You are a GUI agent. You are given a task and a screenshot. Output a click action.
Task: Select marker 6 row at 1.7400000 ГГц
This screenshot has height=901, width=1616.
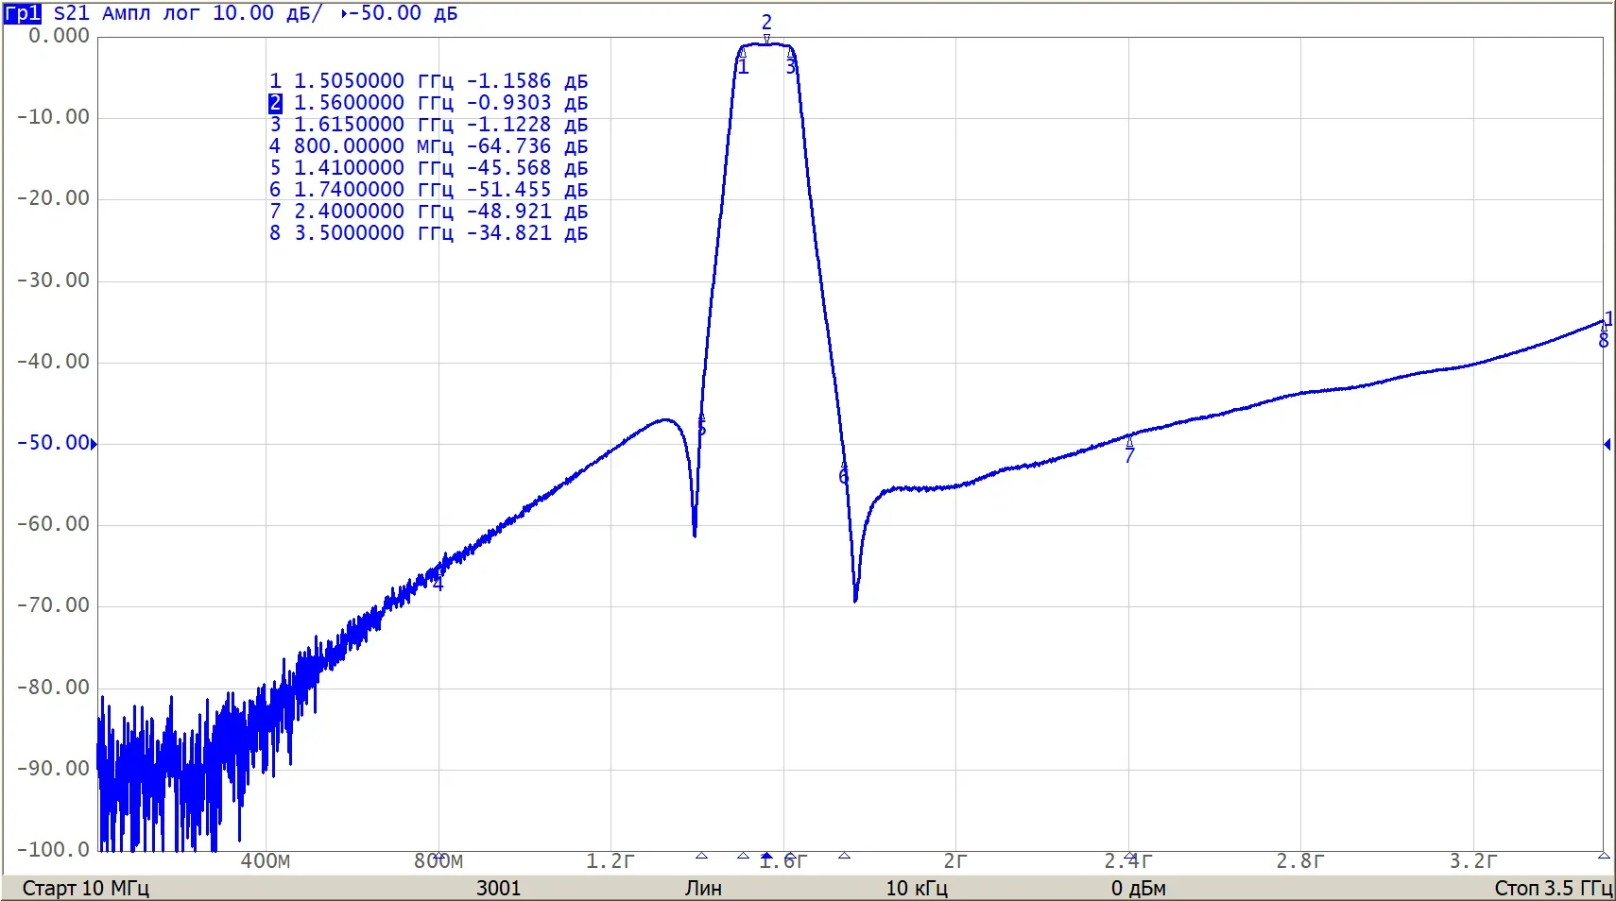pyautogui.click(x=428, y=190)
